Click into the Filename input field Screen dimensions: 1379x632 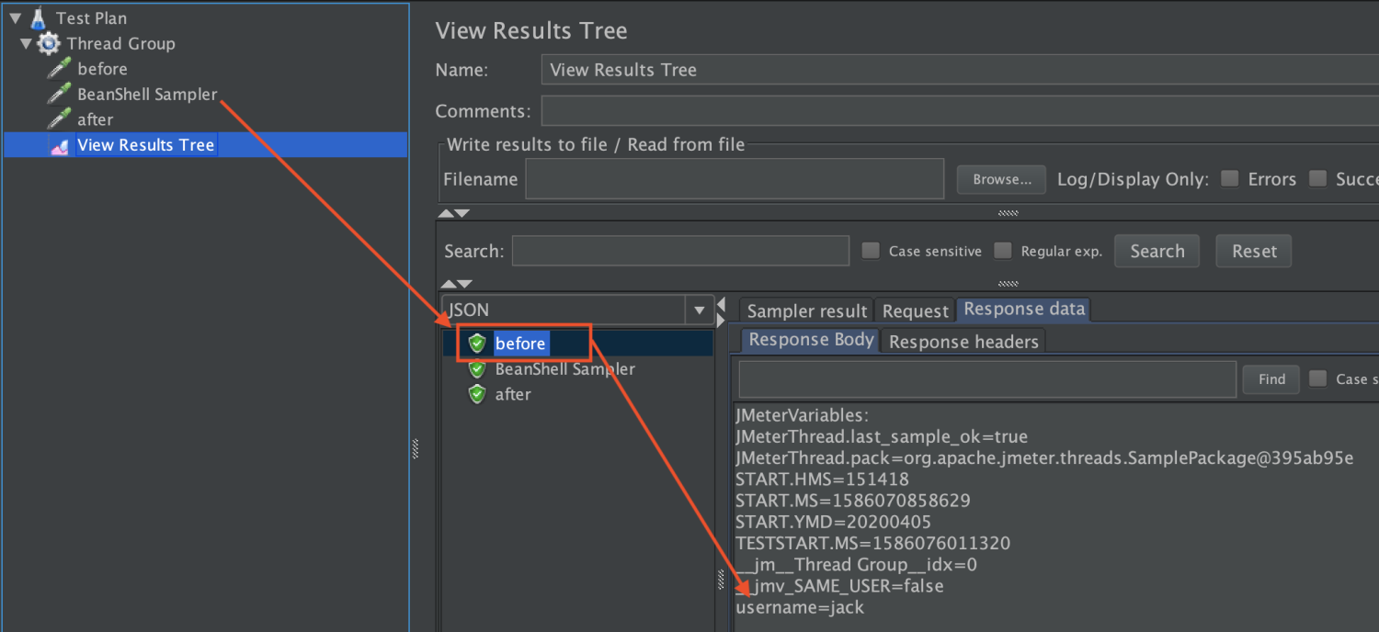click(x=734, y=179)
